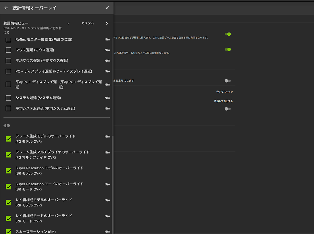Enable システム遅延 checkbox

(x=9, y=98)
